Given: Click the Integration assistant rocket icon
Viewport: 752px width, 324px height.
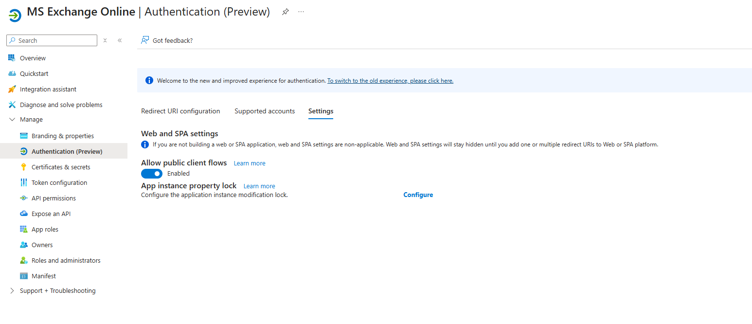Looking at the screenshot, I should pos(12,89).
